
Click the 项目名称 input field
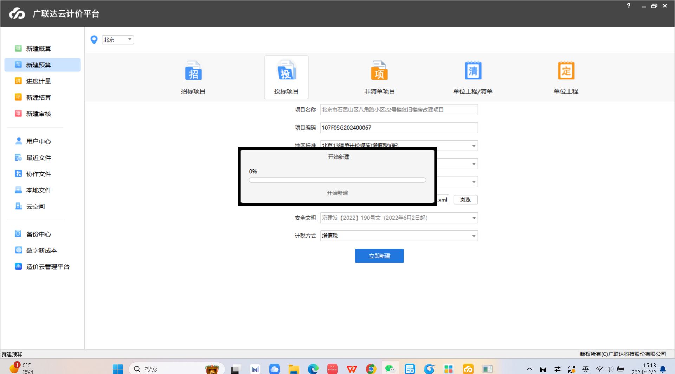click(x=399, y=110)
